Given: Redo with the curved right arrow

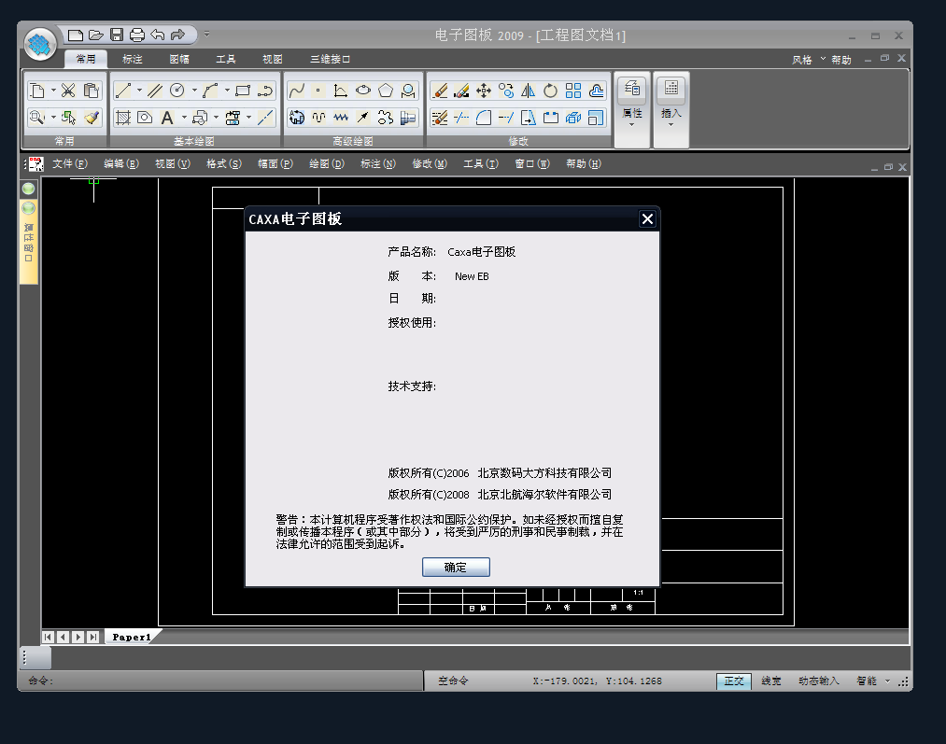Looking at the screenshot, I should (x=177, y=35).
